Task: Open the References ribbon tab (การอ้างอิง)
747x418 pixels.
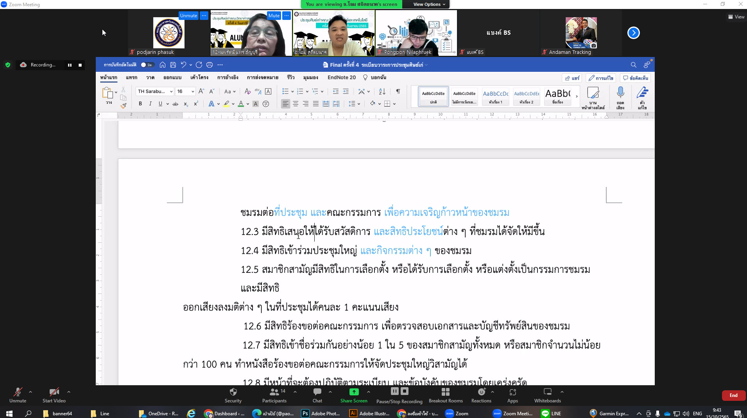Action: [228, 77]
